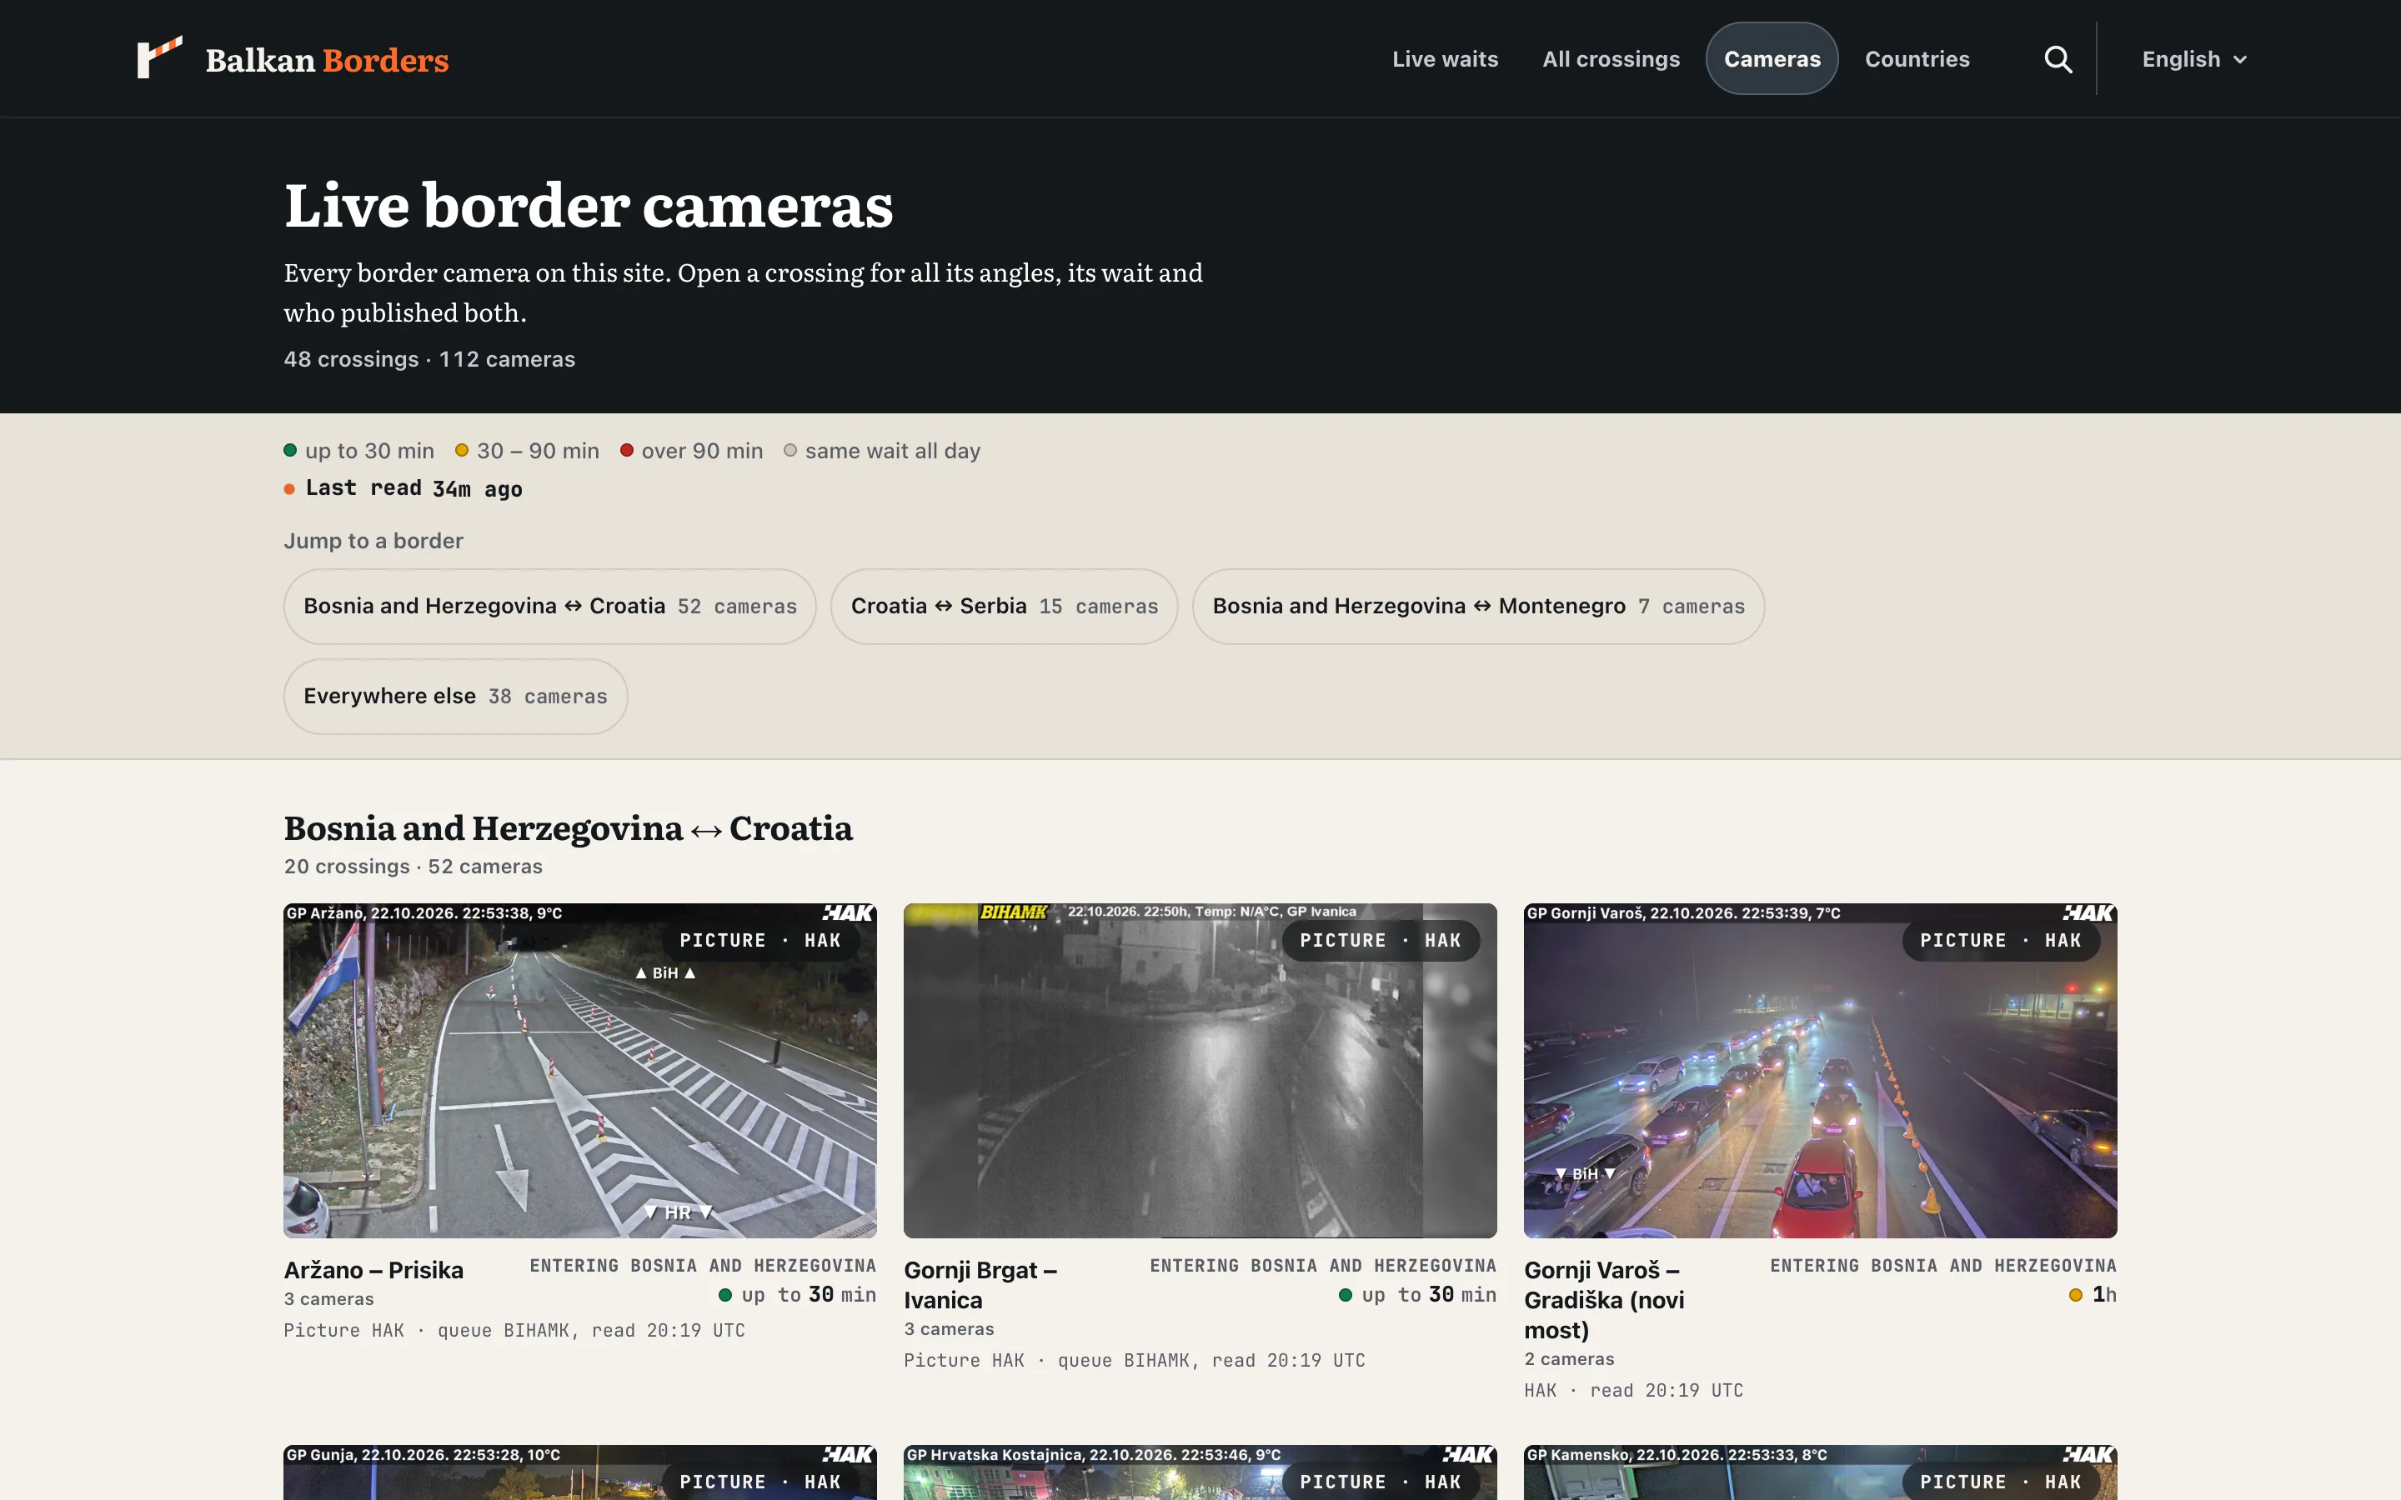Open the All crossings menu item
The height and width of the screenshot is (1500, 2401).
tap(1611, 59)
